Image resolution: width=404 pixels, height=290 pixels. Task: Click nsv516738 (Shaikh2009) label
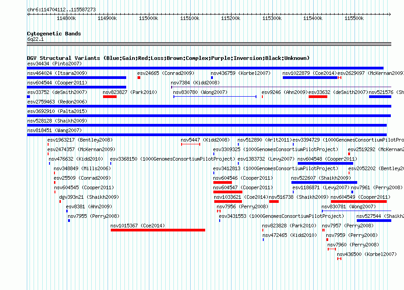(299, 197)
